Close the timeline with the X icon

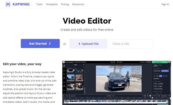pyautogui.click(x=169, y=96)
